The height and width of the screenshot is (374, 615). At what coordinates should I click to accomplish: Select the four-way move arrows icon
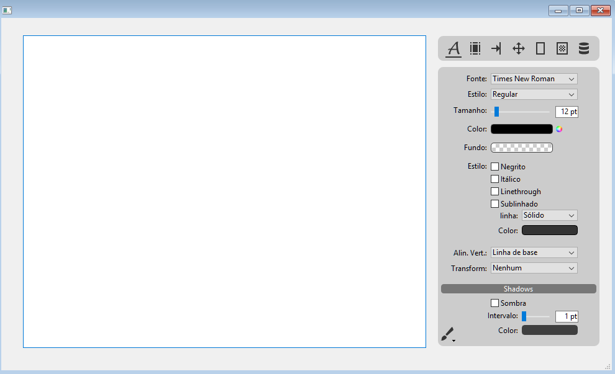519,48
